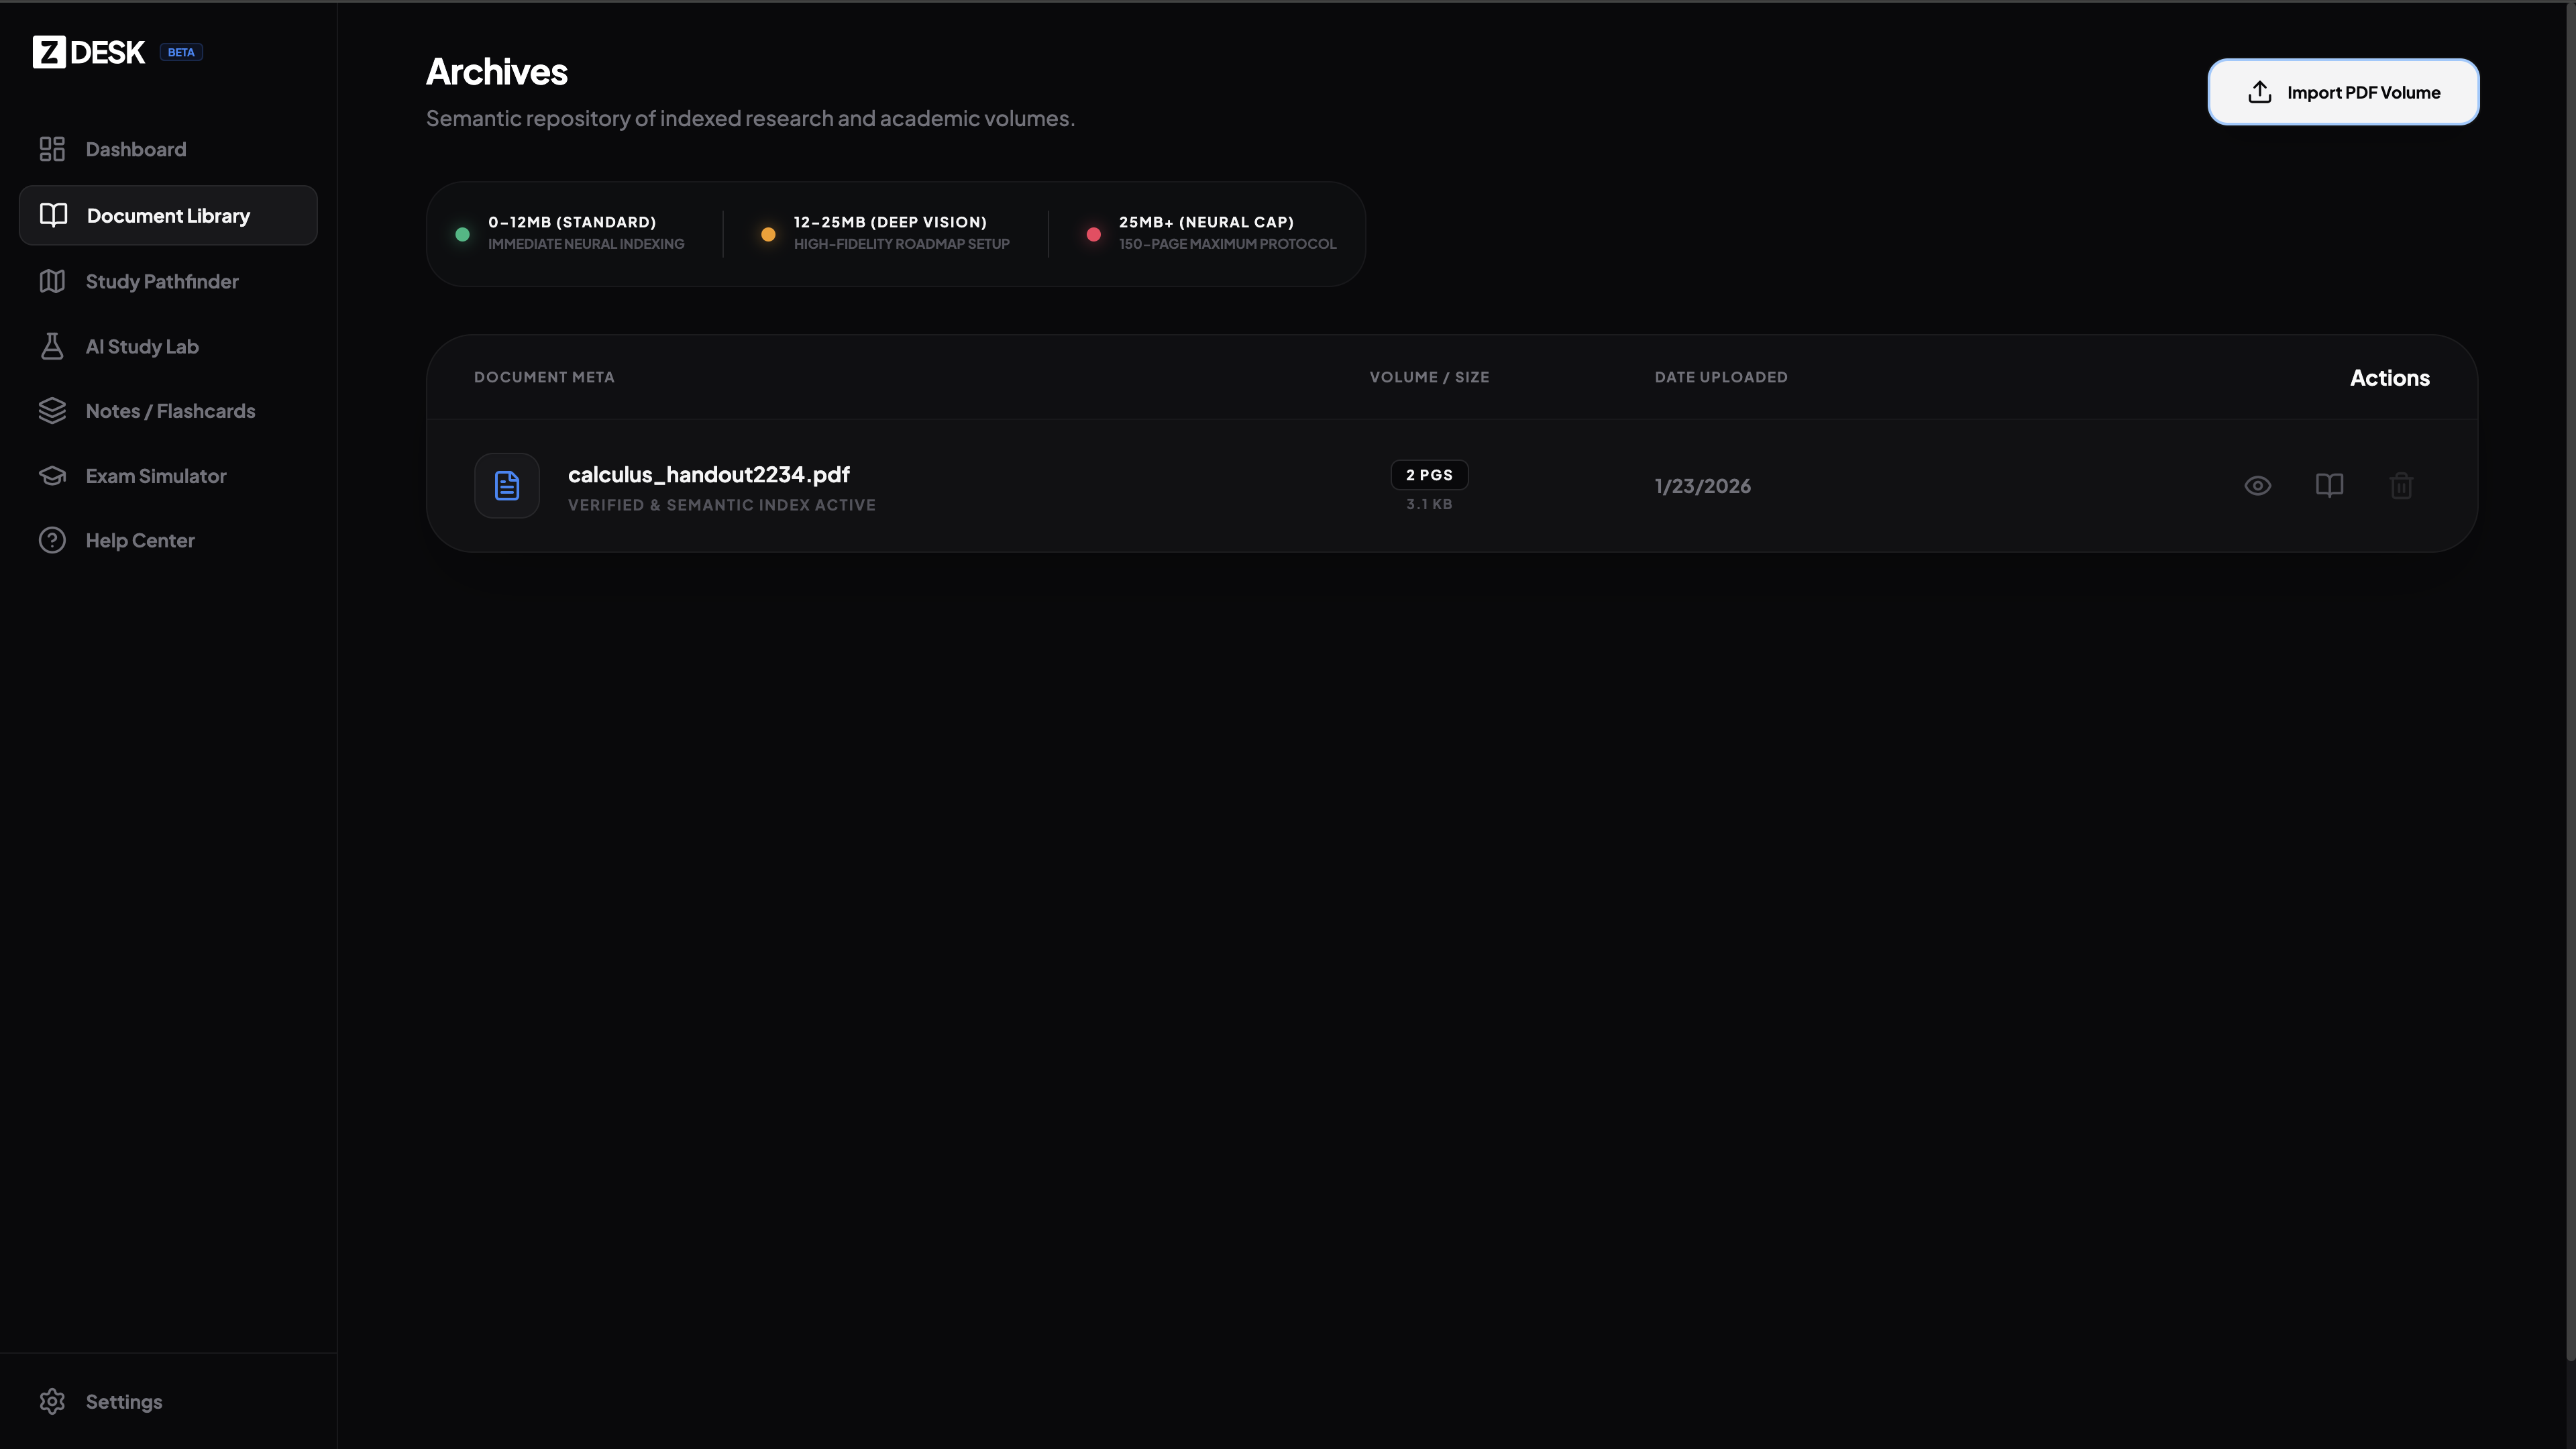Open Dashboard from the sidebar
The height and width of the screenshot is (1449, 2576).
click(135, 149)
